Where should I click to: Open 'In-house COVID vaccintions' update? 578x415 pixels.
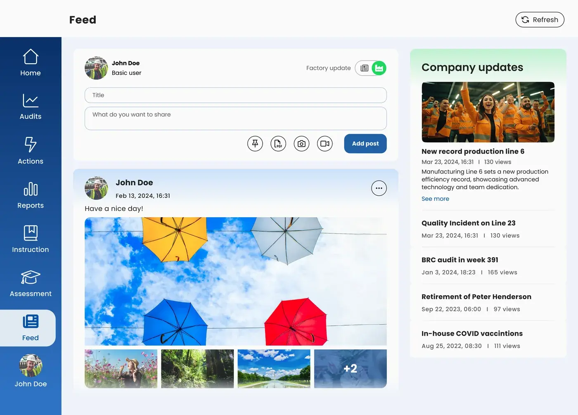(x=472, y=333)
